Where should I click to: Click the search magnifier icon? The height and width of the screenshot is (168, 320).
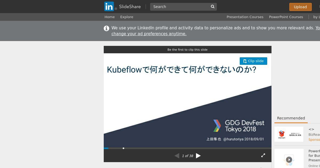(x=213, y=7)
